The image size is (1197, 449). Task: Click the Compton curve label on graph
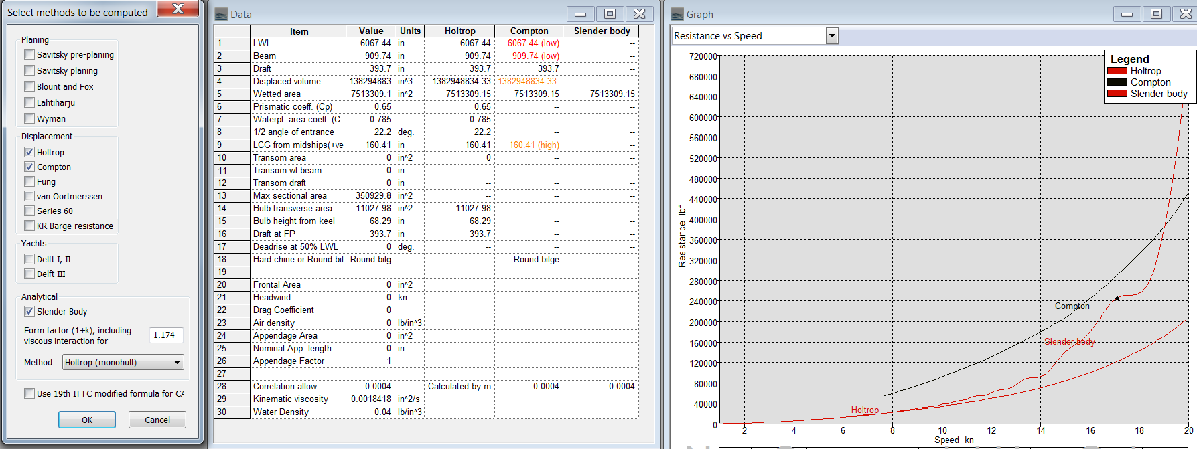[1072, 306]
